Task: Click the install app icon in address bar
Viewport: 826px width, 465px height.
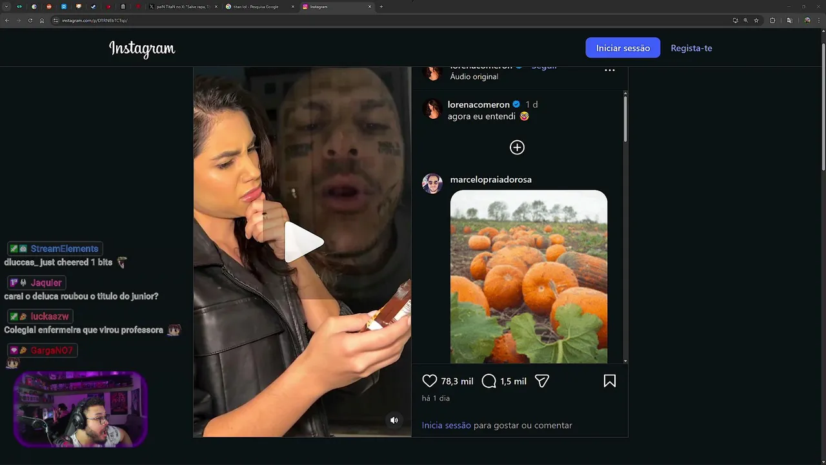Action: 735,20
